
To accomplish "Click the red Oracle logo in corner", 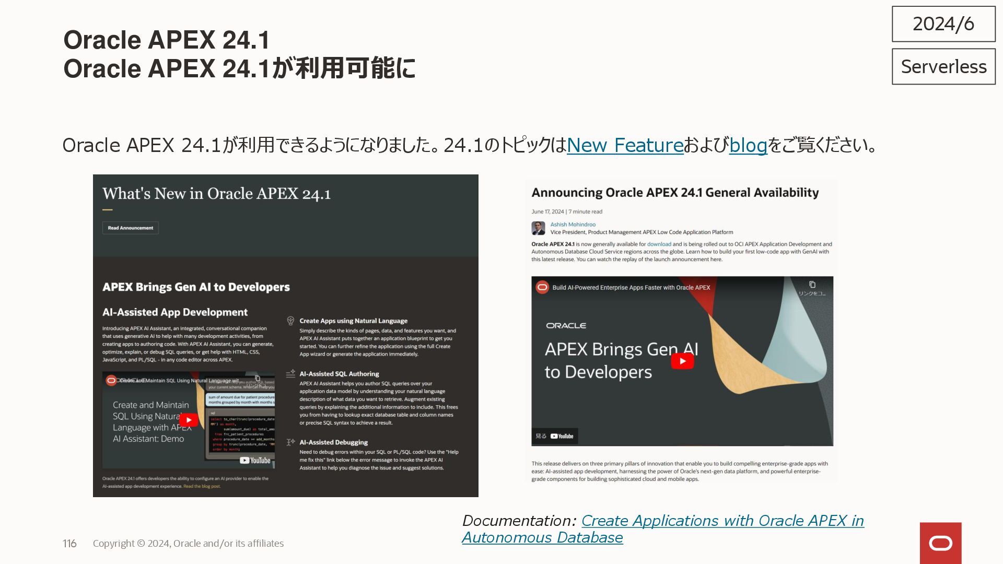I will tap(940, 543).
